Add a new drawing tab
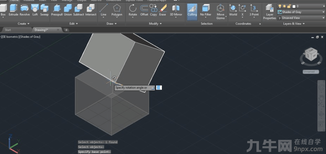326x154 pixels. [x=66, y=30]
